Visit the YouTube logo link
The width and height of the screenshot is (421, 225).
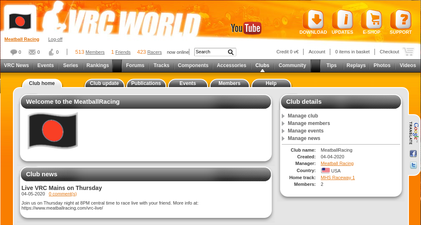coord(246,28)
